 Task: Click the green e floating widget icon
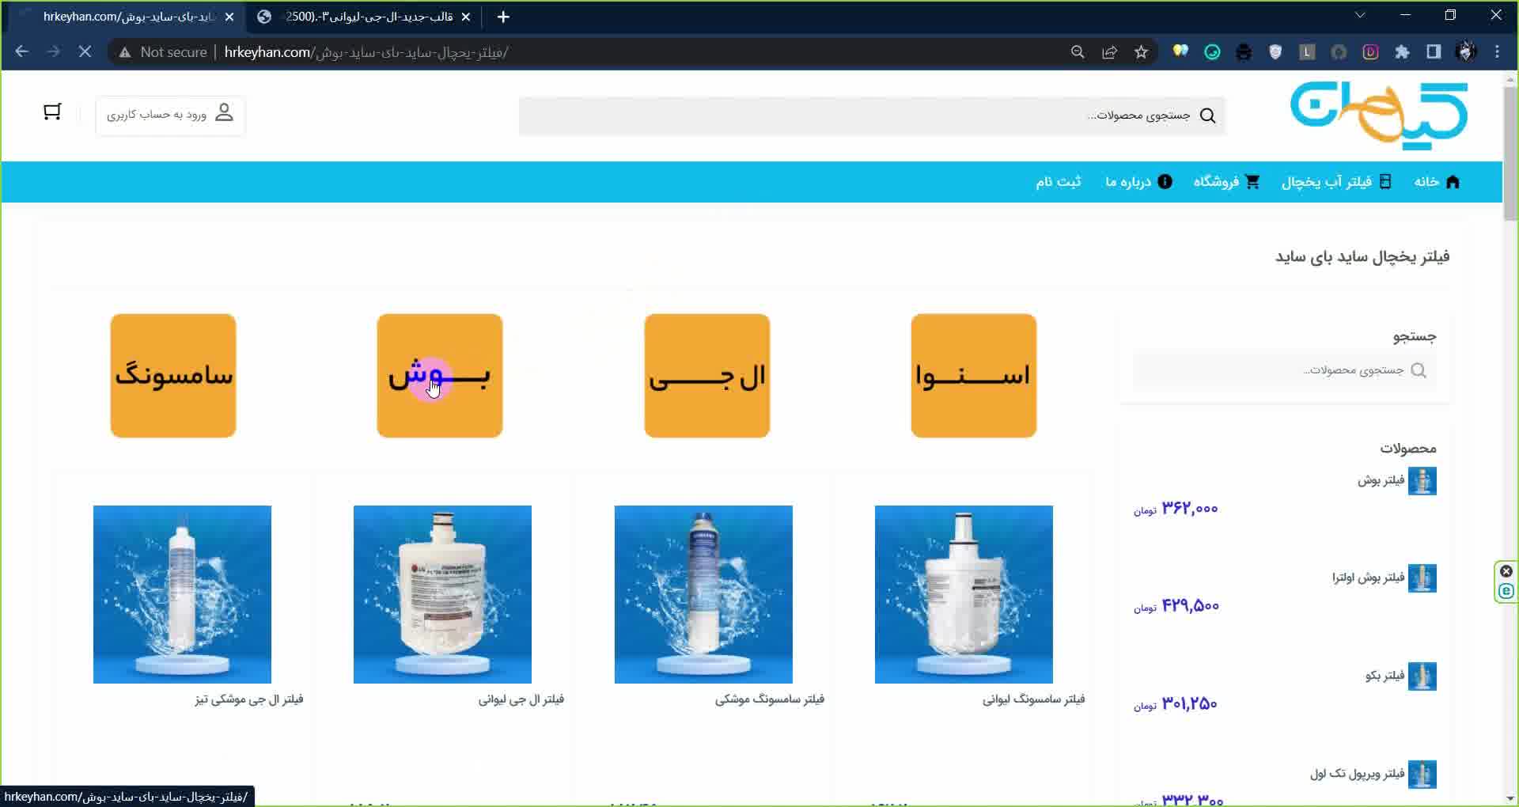click(x=1506, y=591)
